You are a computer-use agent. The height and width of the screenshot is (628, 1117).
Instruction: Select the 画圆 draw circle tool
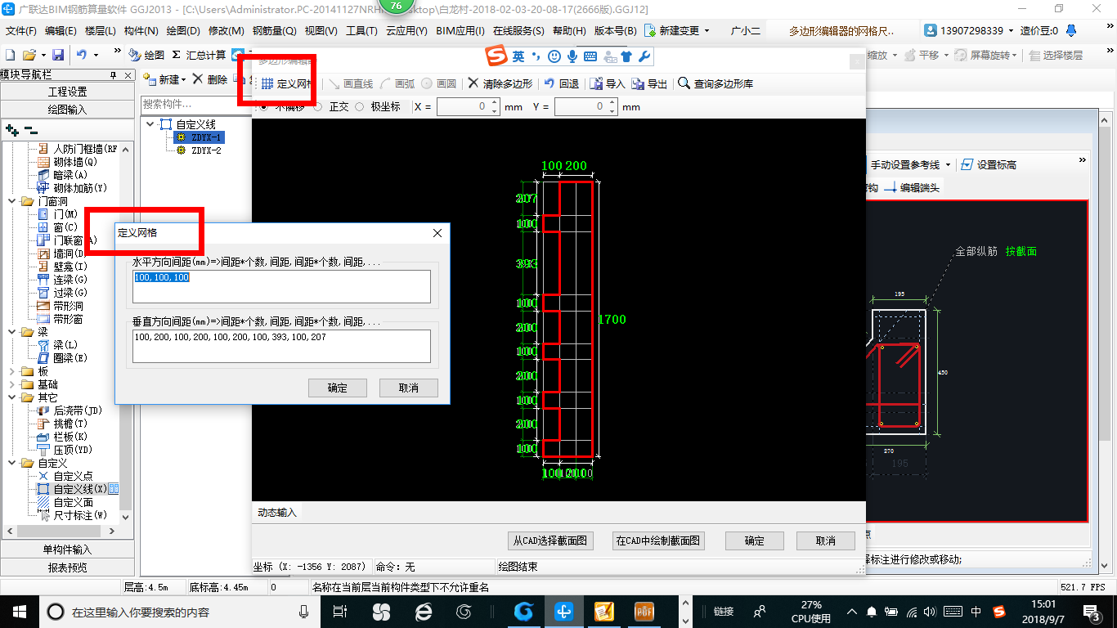pyautogui.click(x=439, y=83)
